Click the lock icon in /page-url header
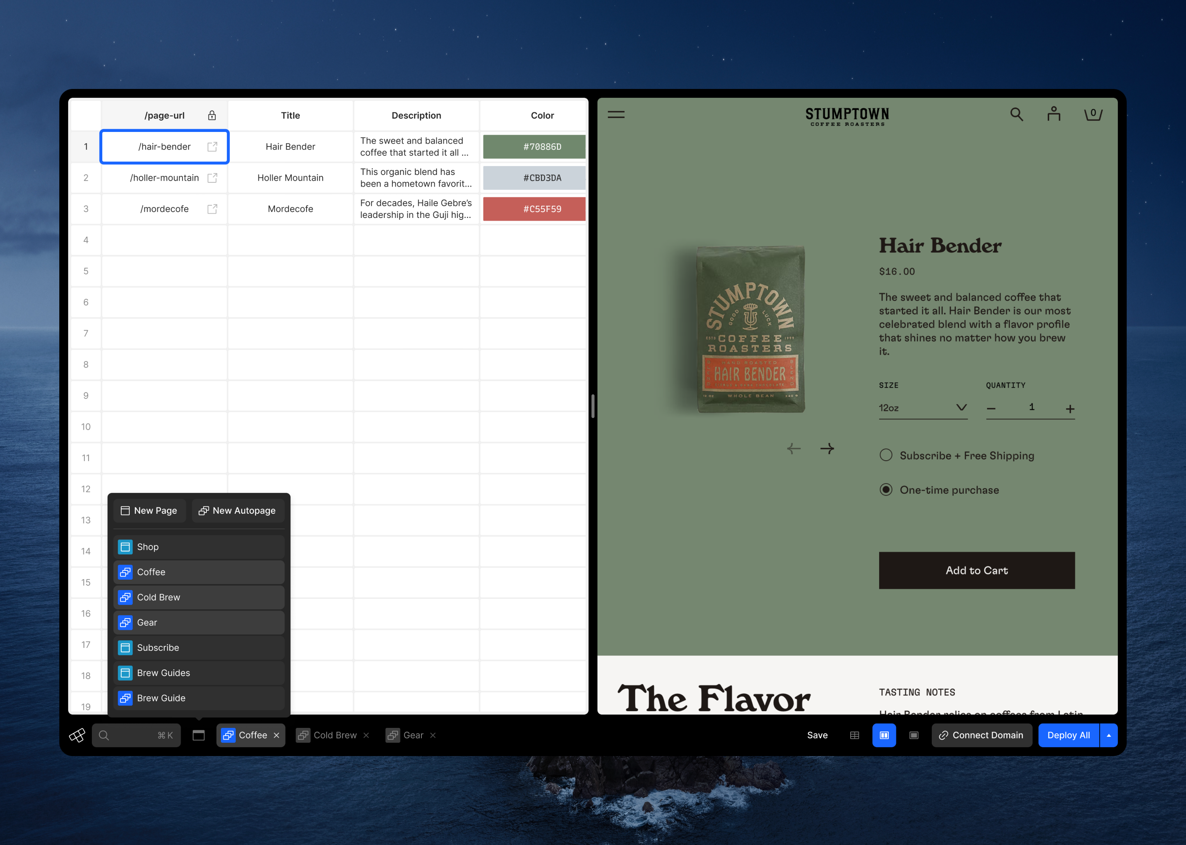This screenshot has width=1186, height=845. pyautogui.click(x=212, y=116)
